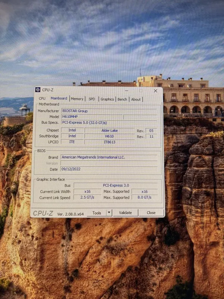Switch to the Graphics tab
Image resolution: width=224 pixels, height=299 pixels.
pos(107,99)
